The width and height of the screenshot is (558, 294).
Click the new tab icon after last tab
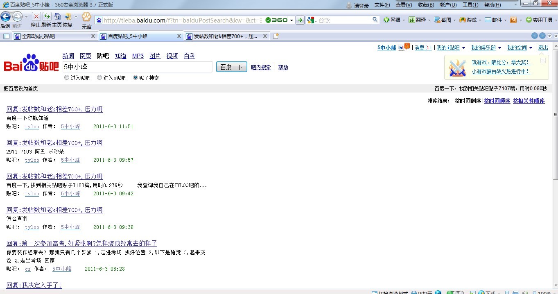(276, 36)
